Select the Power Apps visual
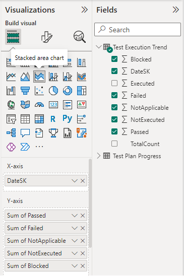Viewport: 184px width, 276px height. click(11, 147)
